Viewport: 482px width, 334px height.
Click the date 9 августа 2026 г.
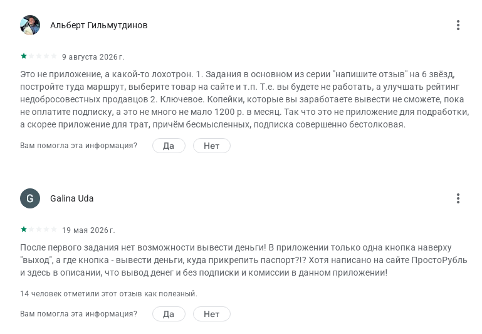coord(93,57)
